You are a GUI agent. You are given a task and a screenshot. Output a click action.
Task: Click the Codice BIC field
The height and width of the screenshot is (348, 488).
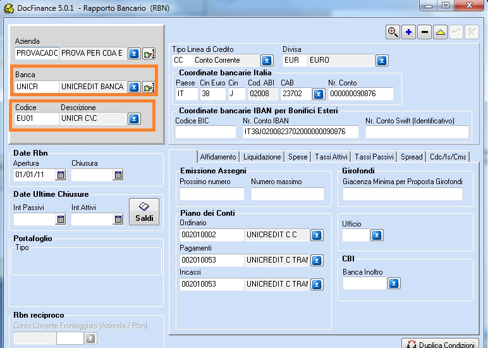click(205, 132)
